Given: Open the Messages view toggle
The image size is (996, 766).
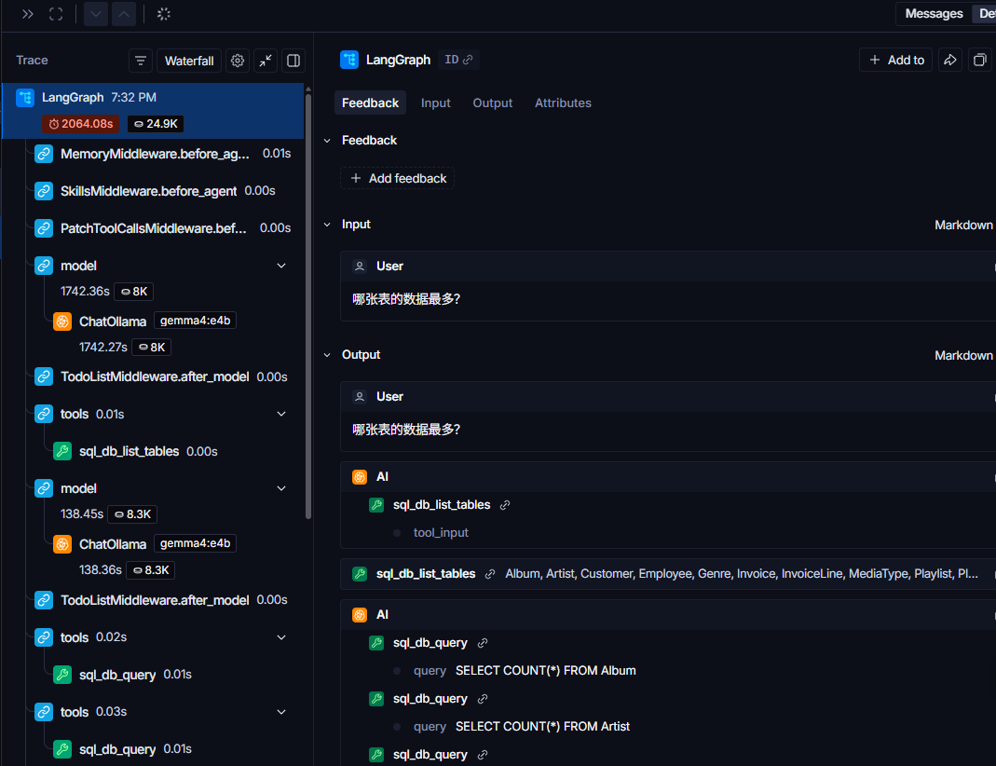Looking at the screenshot, I should coord(934,13).
